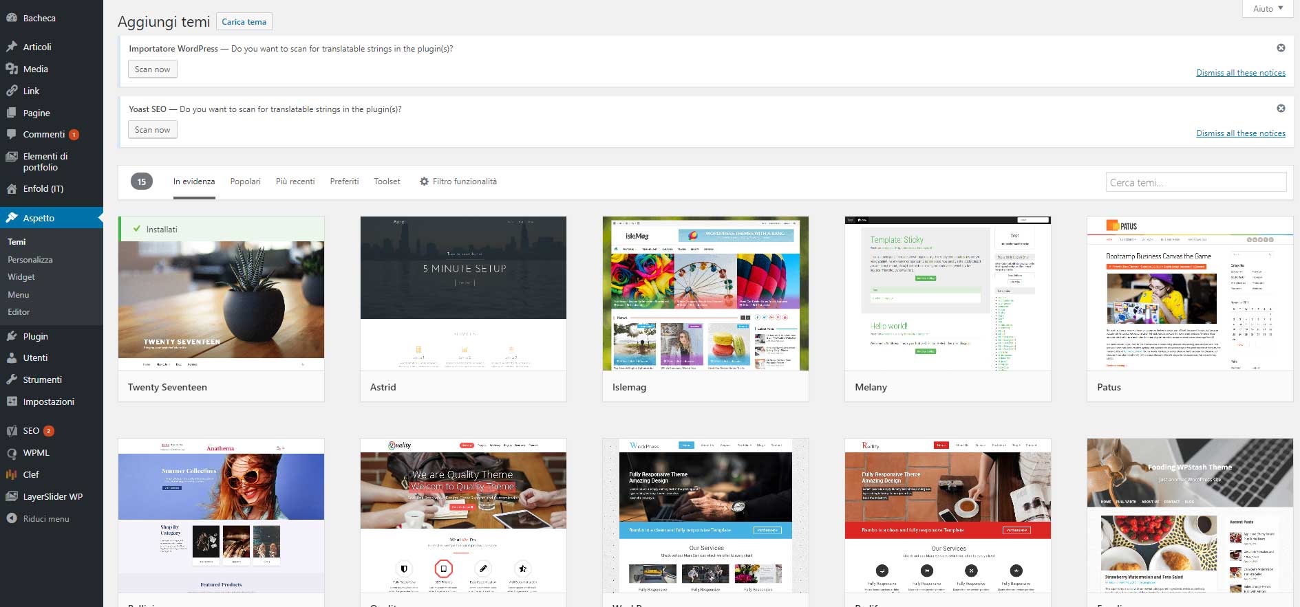Screen dimensions: 1300x607
Task: Click the Yoast SEO icon
Action: click(x=12, y=431)
